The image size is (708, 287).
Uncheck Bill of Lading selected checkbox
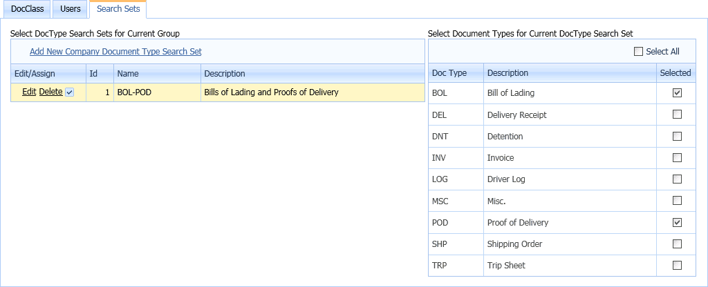[677, 93]
